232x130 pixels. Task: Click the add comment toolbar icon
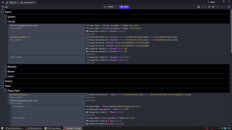[x=209, y=7]
